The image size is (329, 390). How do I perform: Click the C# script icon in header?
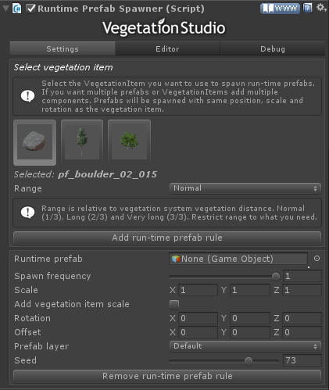[17, 9]
